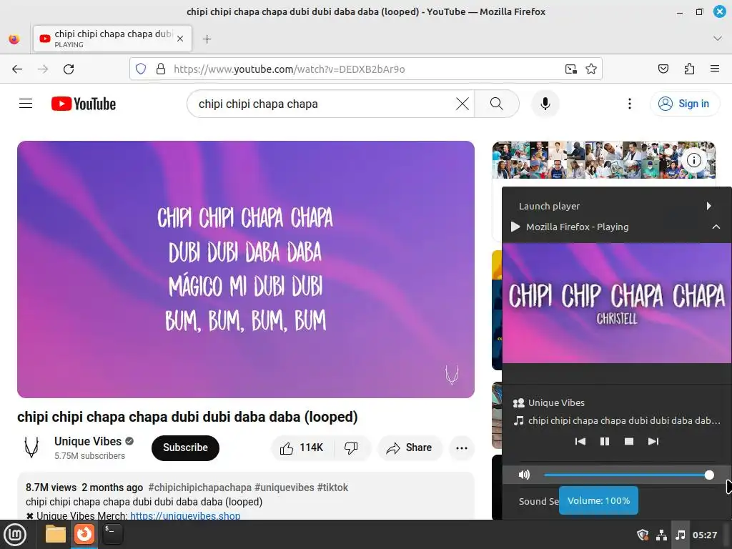The width and height of the screenshot is (732, 549).
Task: Go to the YouTube home logo
Action: 84,104
